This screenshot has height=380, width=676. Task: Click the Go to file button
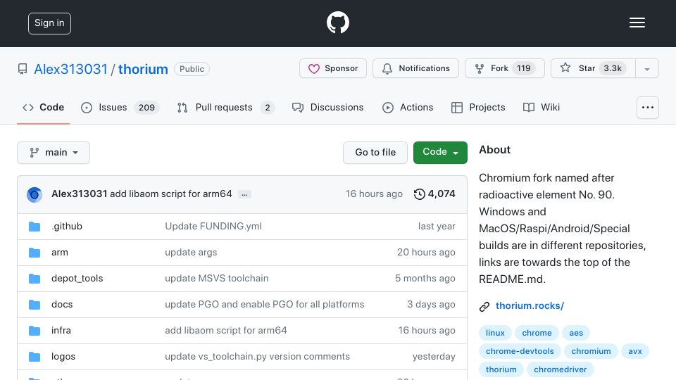pos(375,153)
